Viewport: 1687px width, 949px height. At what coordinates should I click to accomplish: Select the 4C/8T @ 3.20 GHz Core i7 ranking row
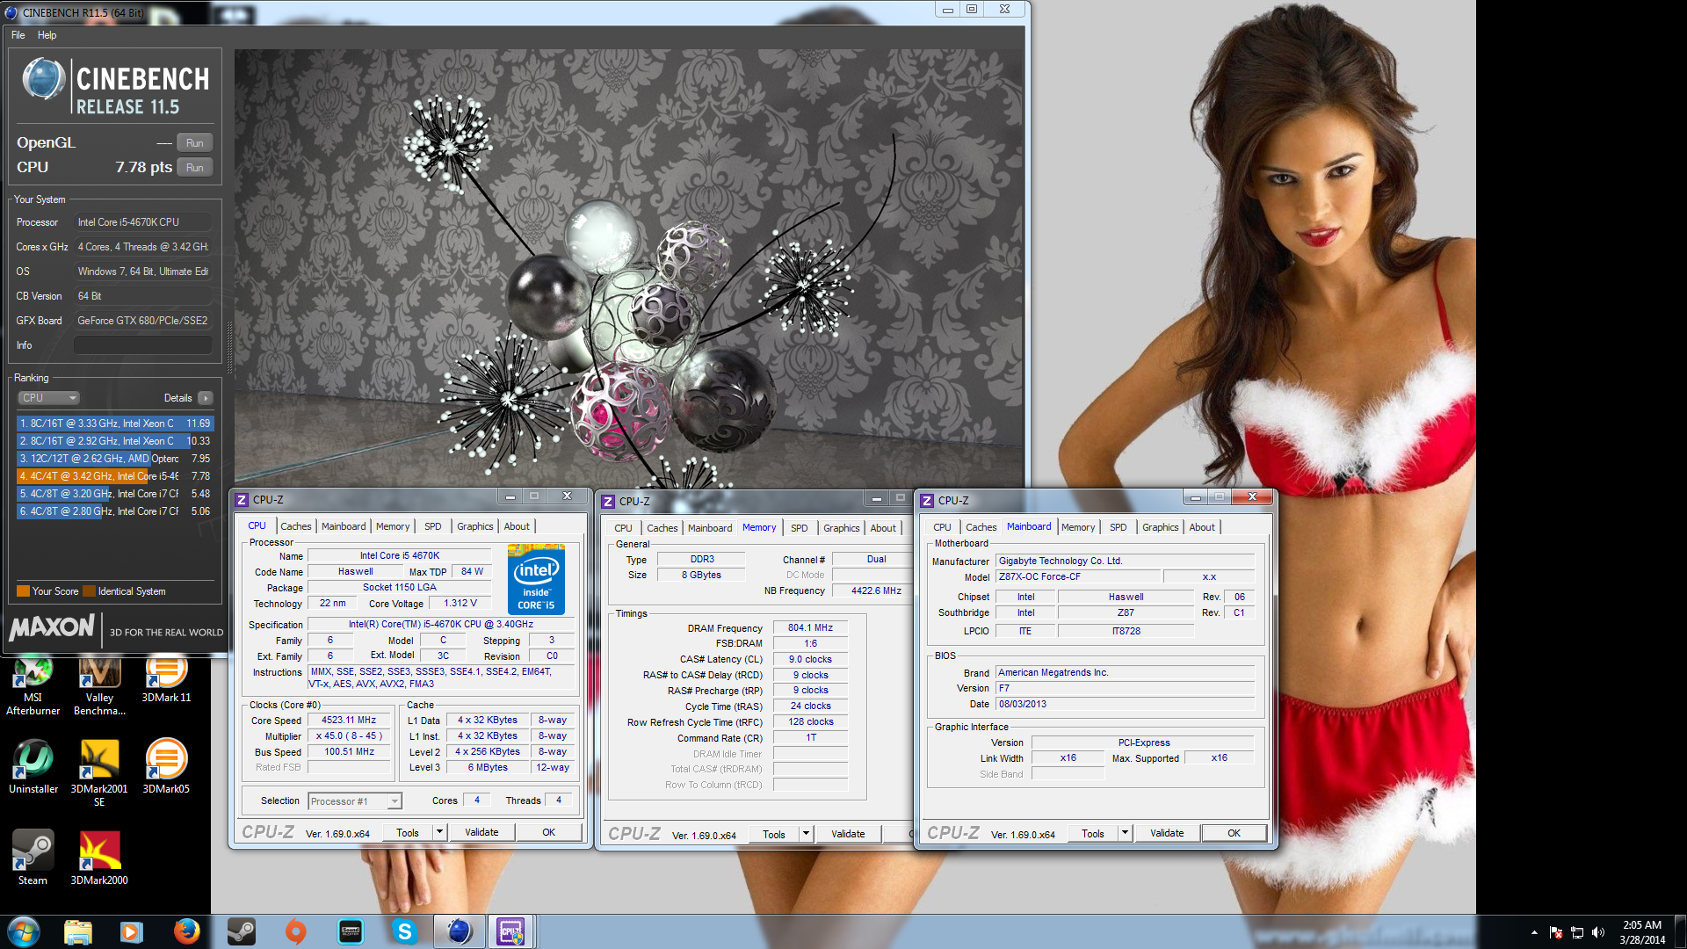click(x=115, y=494)
